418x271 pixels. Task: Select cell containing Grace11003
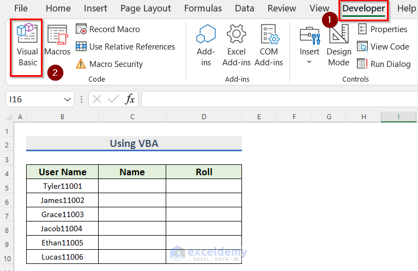click(x=62, y=214)
